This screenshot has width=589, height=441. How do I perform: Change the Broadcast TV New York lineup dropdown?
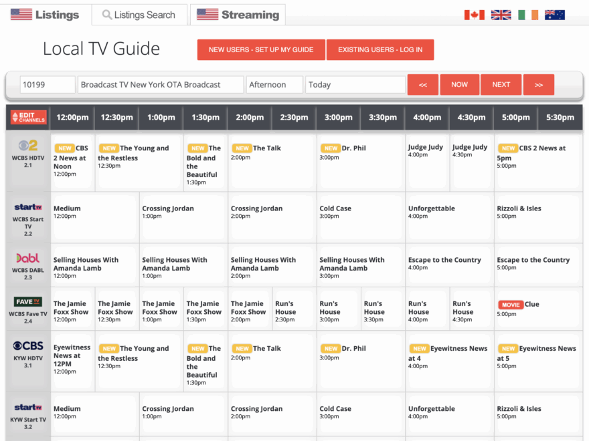161,84
